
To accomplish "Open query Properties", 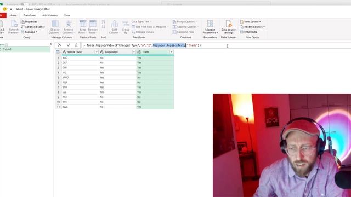I will (x=29, y=22).
